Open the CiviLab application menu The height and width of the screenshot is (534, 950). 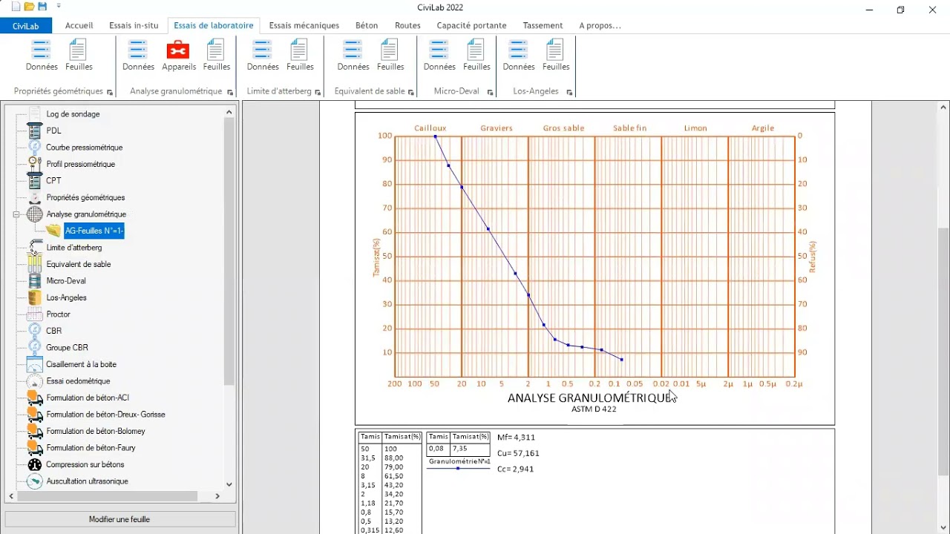(26, 26)
